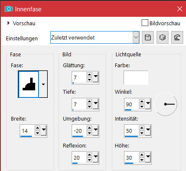Click the white Farbe color swatch
186x171 pixels.
point(136,78)
